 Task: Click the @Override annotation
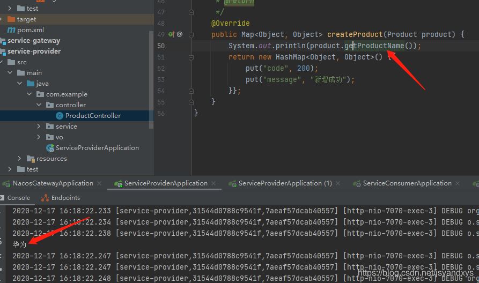(230, 23)
